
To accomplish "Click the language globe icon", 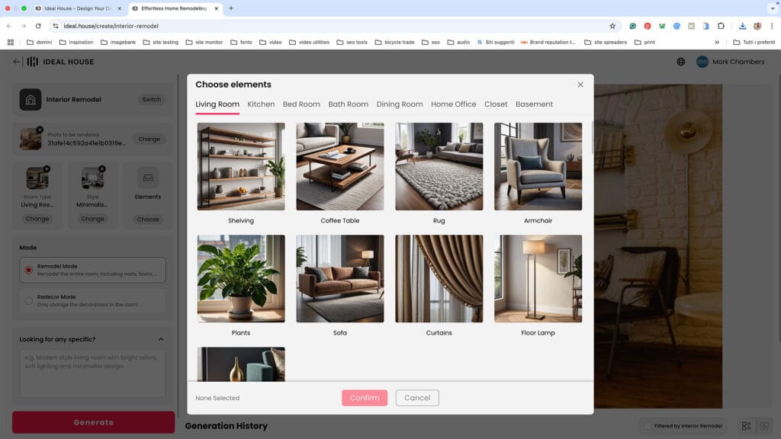I will [681, 62].
